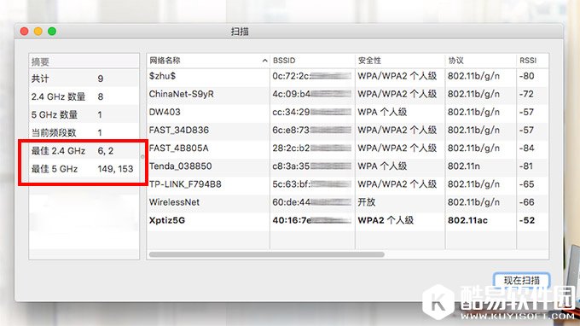
Task: Click the horizontal scrollbar of network table
Action: [x=266, y=254]
